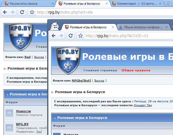Viewport: 173px width, 135px height.
Task: Click the site title Ролевые игры banner
Action: 128,57
